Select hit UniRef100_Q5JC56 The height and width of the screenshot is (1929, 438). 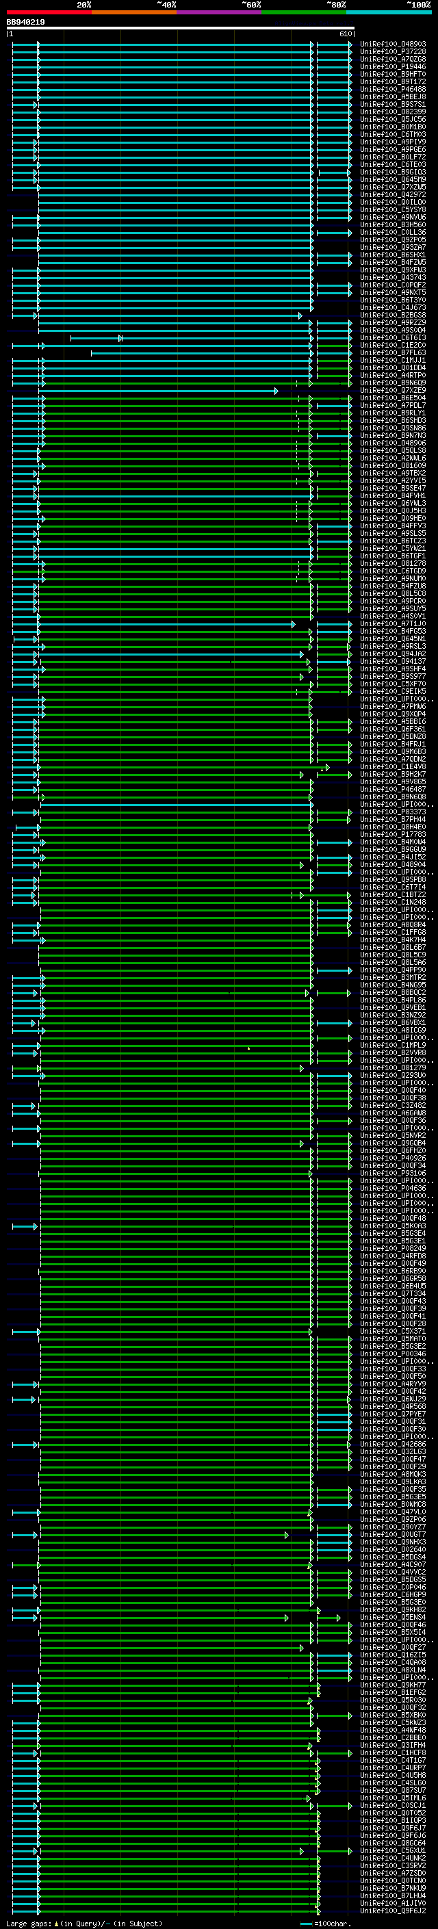coord(393,120)
